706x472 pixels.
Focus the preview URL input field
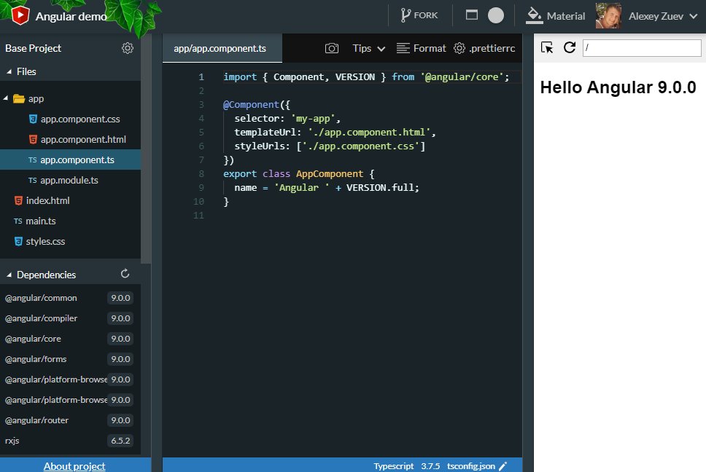point(642,47)
